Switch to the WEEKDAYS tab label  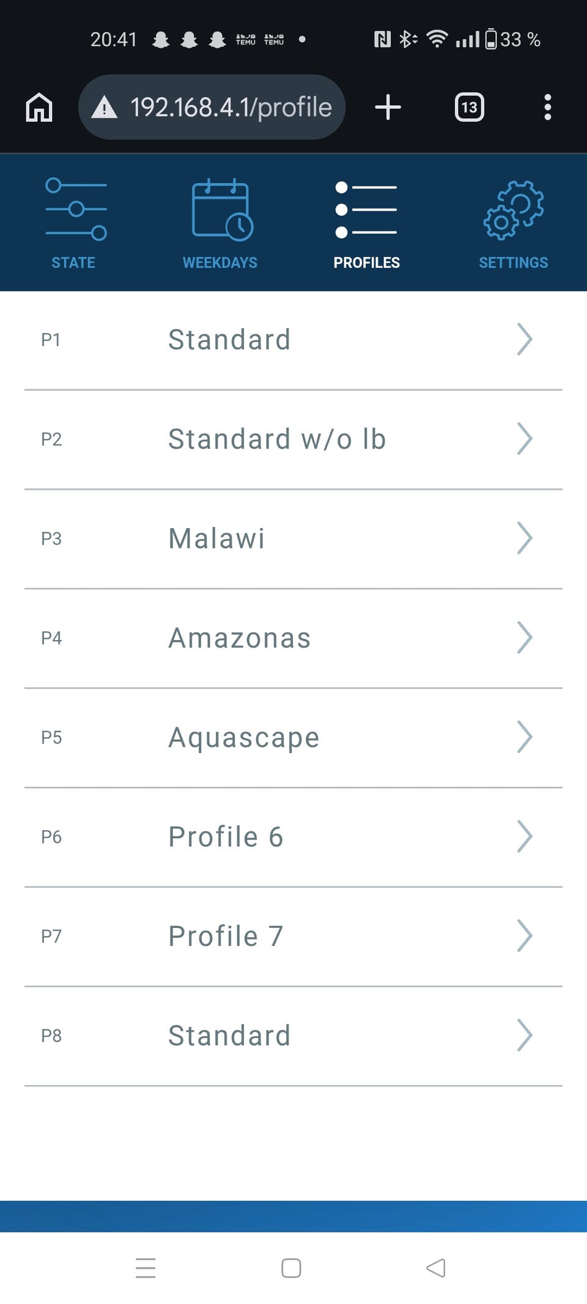click(x=220, y=263)
